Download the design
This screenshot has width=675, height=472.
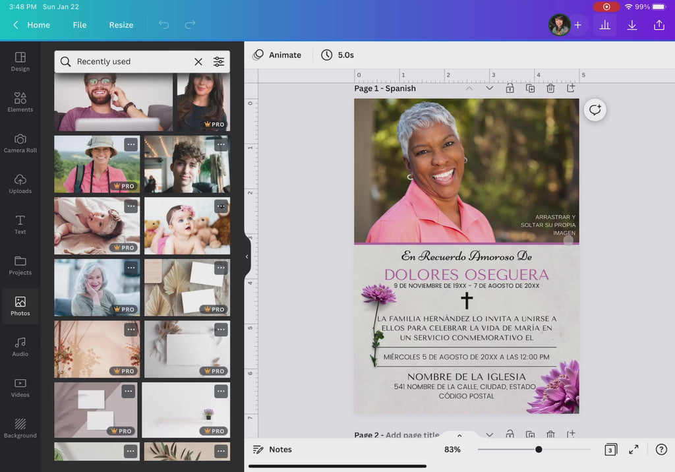631,25
